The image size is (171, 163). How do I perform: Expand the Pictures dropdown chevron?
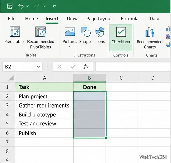click(70, 47)
